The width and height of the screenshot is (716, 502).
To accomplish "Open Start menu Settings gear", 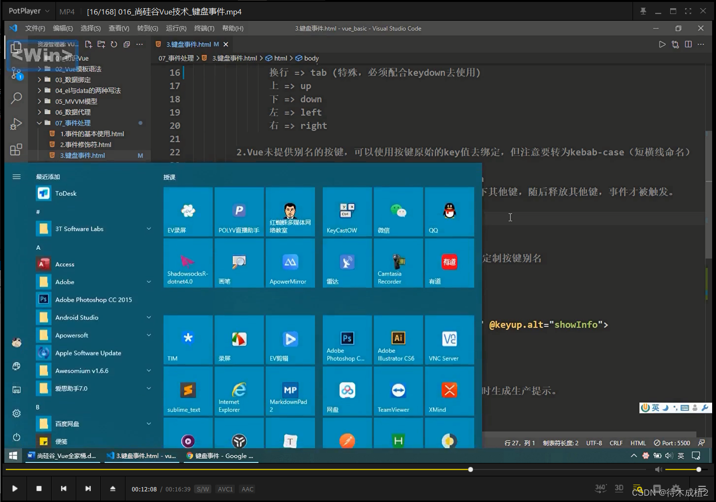I will tap(16, 413).
